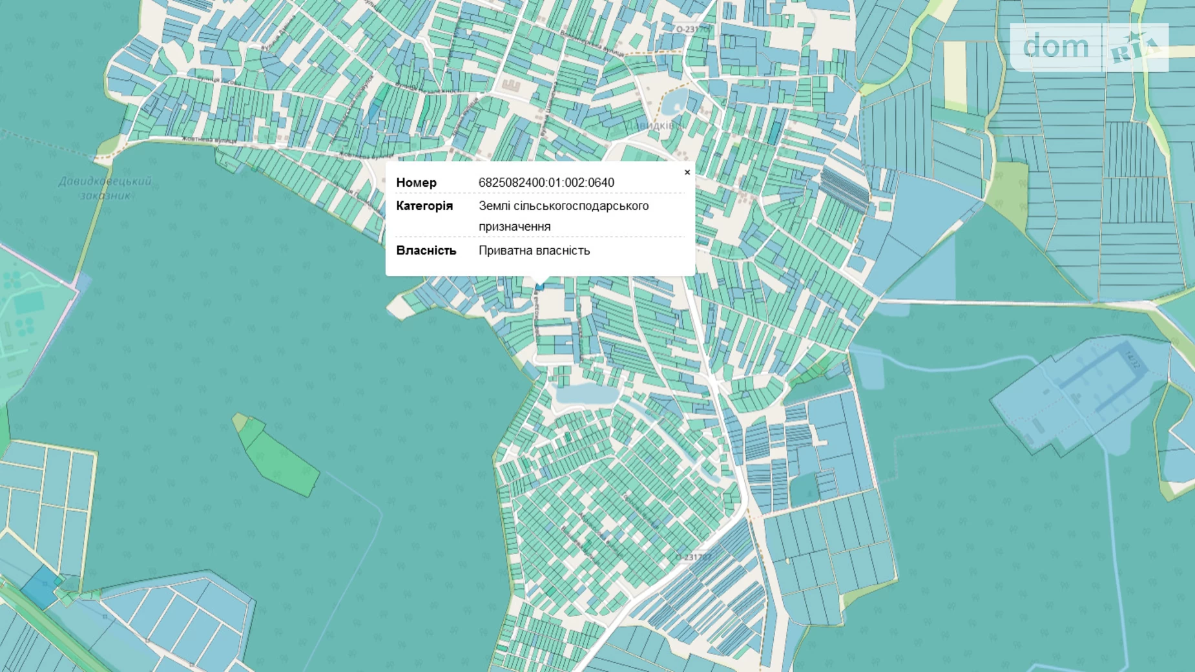Click the Давидковецький заказник map label
The width and height of the screenshot is (1195, 672).
[105, 188]
